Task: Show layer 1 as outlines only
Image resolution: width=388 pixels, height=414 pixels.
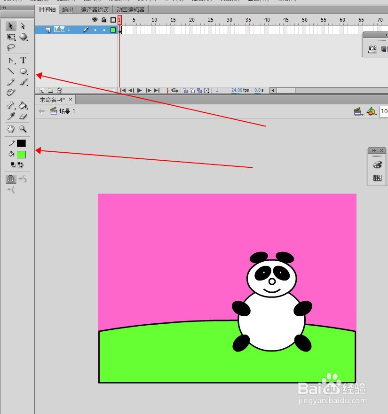Action: click(113, 30)
